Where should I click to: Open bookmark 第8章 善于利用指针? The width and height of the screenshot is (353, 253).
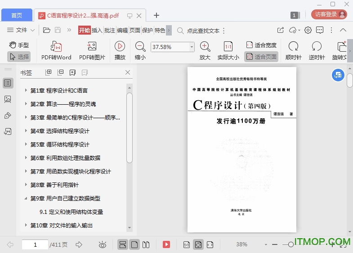tap(54, 185)
